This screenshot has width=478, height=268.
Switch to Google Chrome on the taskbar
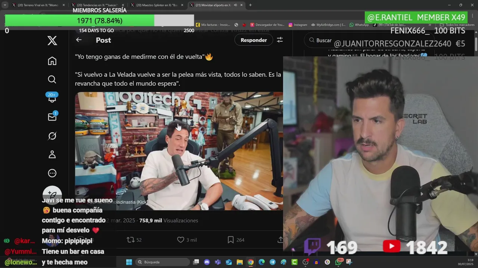(251, 262)
